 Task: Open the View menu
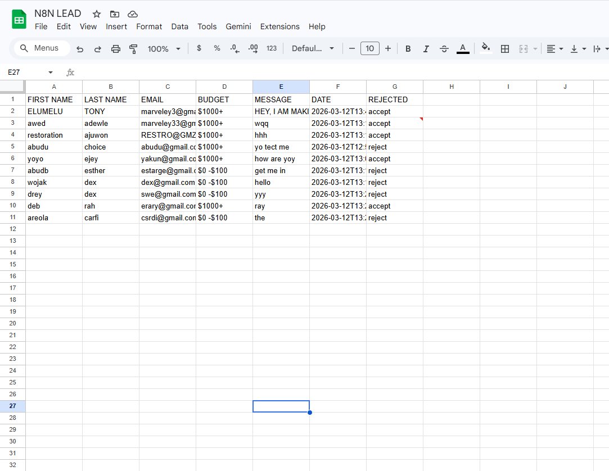(x=88, y=26)
